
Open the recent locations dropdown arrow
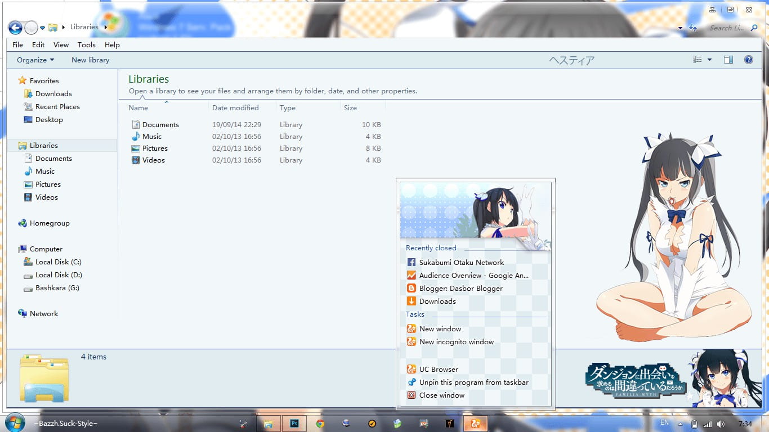coord(42,28)
